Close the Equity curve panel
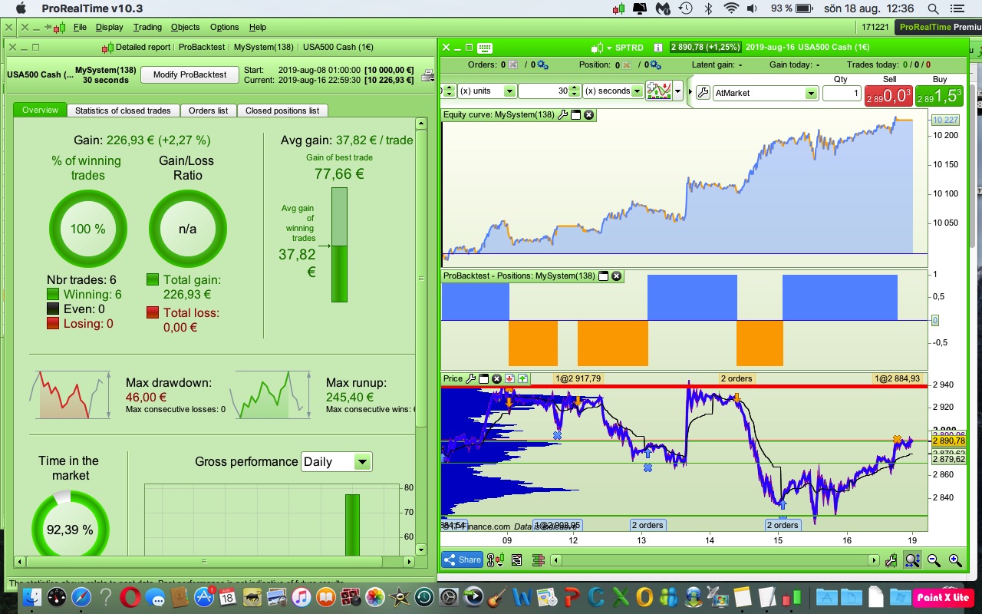982x614 pixels. [x=588, y=115]
